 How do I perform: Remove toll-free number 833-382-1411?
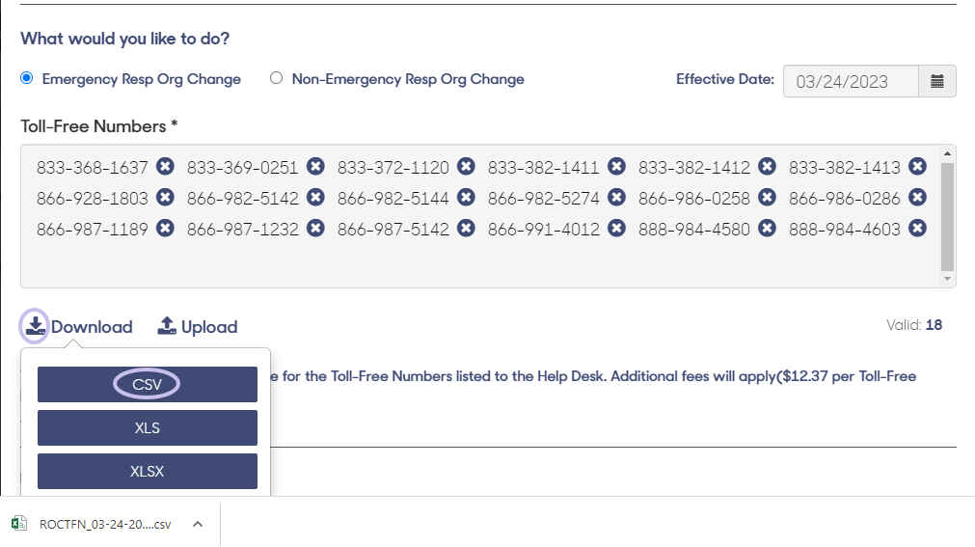[616, 167]
